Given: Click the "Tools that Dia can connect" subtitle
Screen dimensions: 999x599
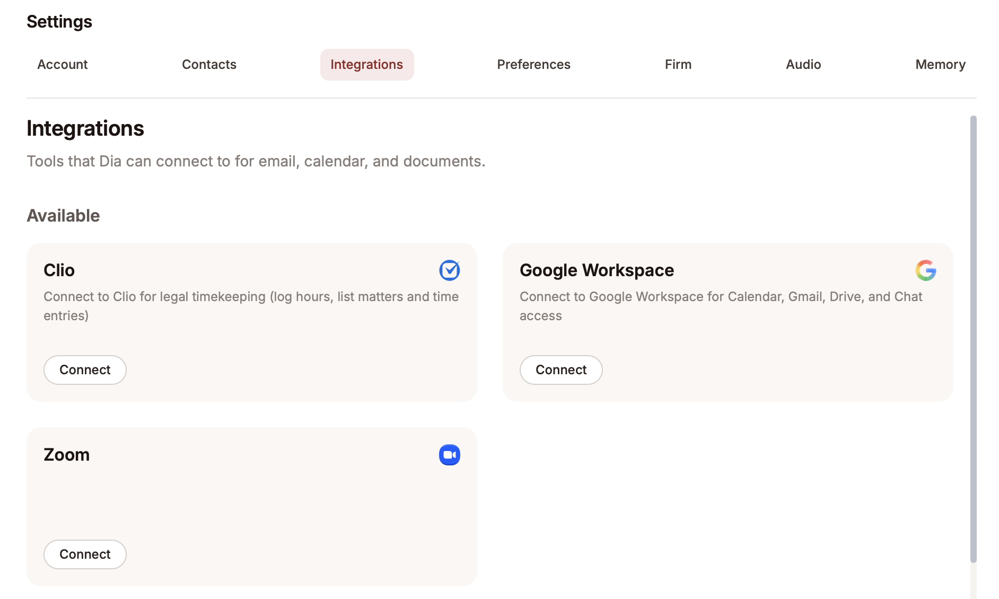Looking at the screenshot, I should click(256, 161).
